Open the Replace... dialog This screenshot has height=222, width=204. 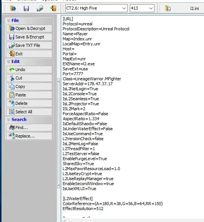[x=29, y=136]
